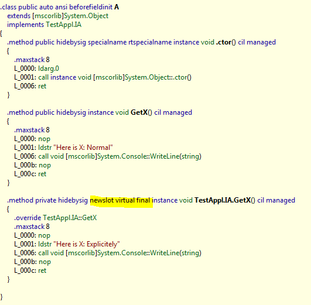The height and width of the screenshot is (305, 311).
Task: Click the "implements" keyword
Action: (x=25, y=25)
